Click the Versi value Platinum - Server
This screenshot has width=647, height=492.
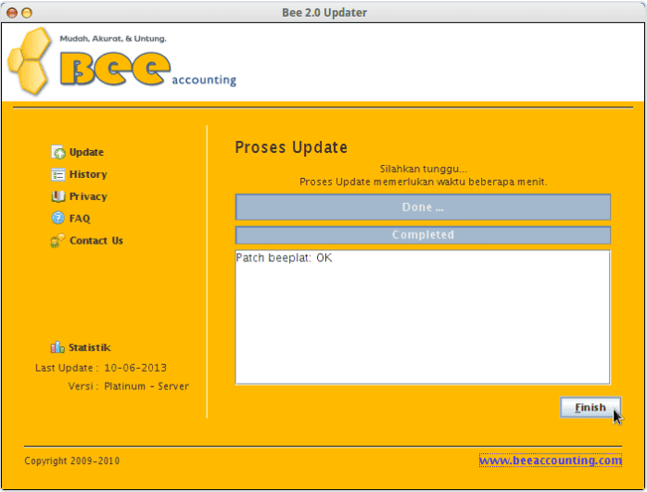146,386
